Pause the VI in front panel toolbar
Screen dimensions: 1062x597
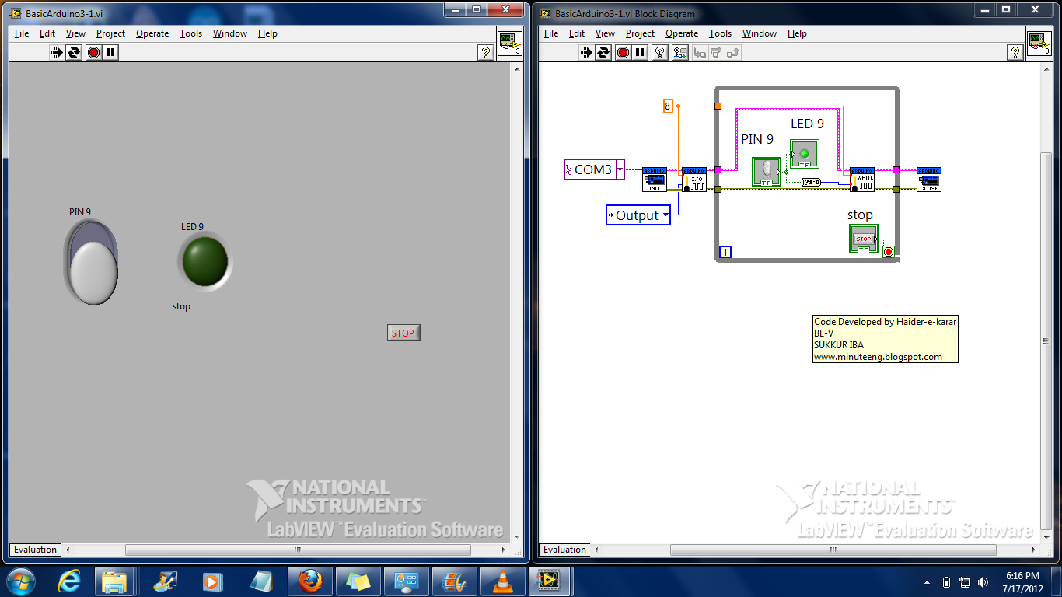pyautogui.click(x=110, y=52)
